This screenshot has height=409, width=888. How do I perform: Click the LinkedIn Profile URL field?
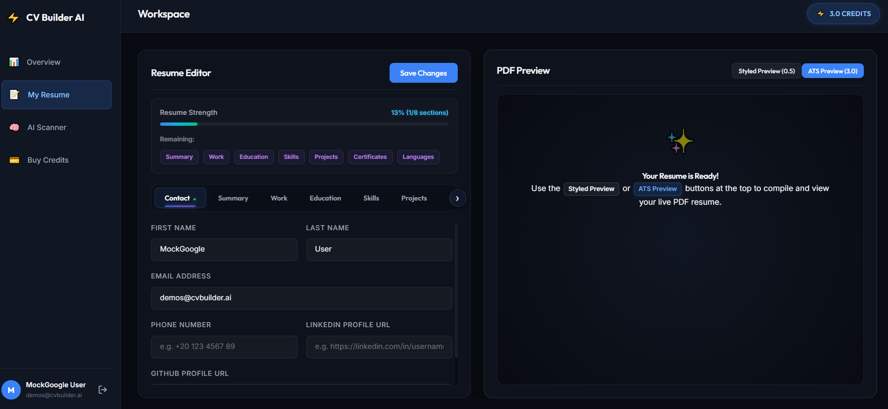[x=379, y=347]
